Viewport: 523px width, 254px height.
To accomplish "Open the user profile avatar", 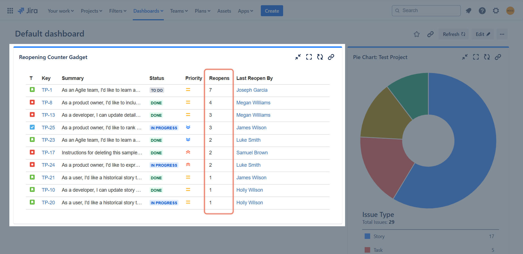I will (x=510, y=11).
